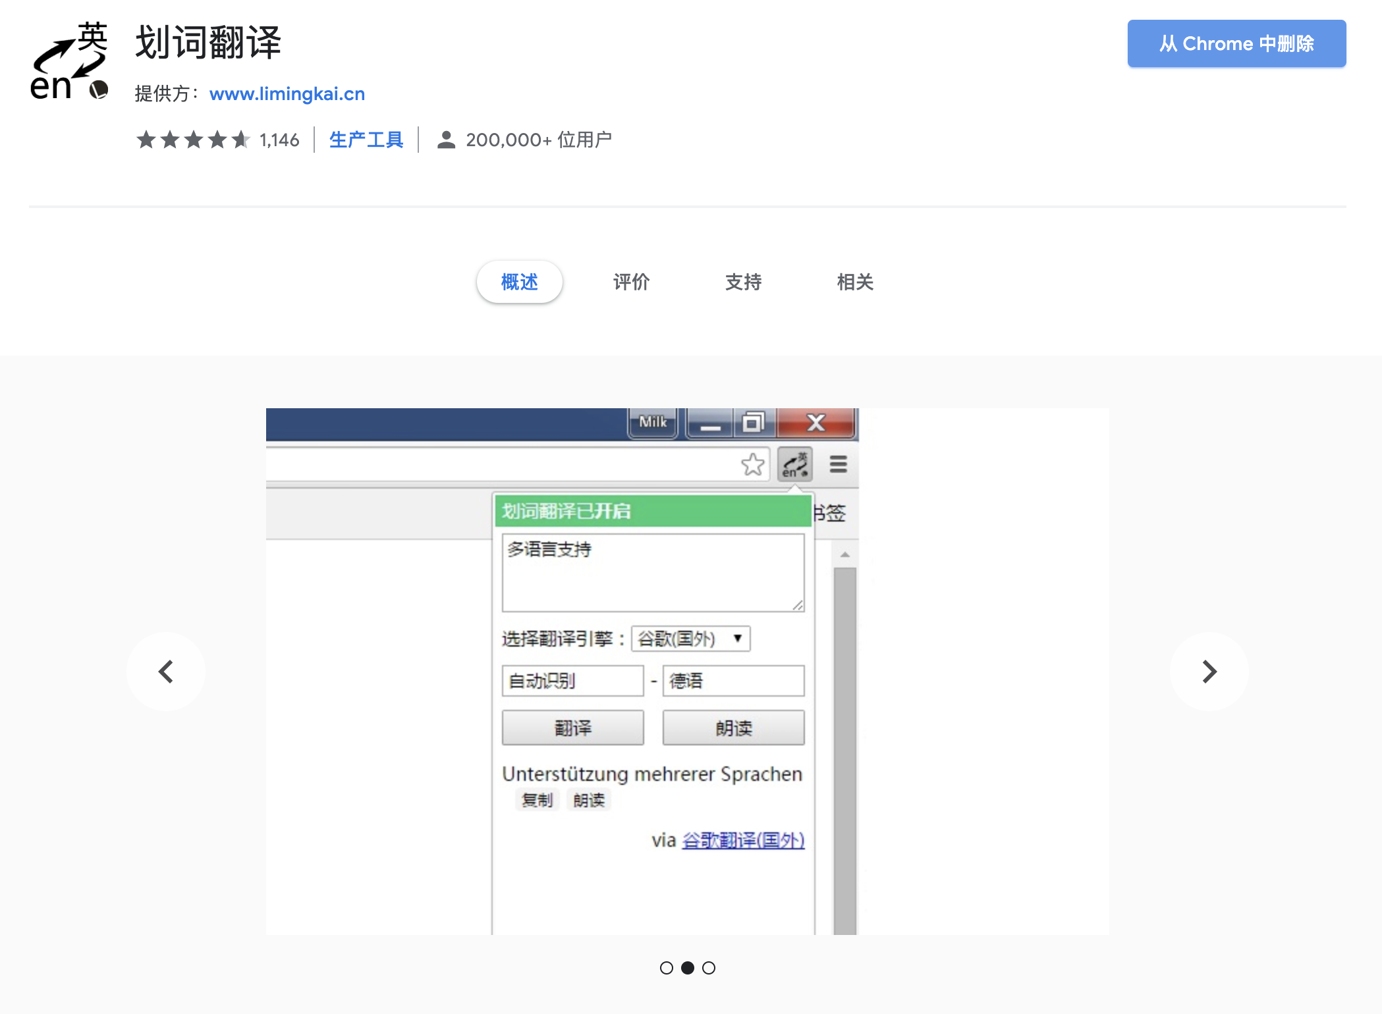1382x1014 pixels.
Task: Click the minimize button in screenshot window
Action: tap(710, 423)
